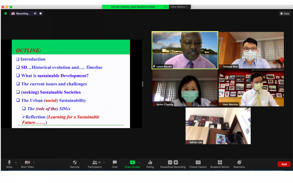293x183 pixels.
Task: Select Adrian Lee's video tile
Action: (x=218, y=126)
